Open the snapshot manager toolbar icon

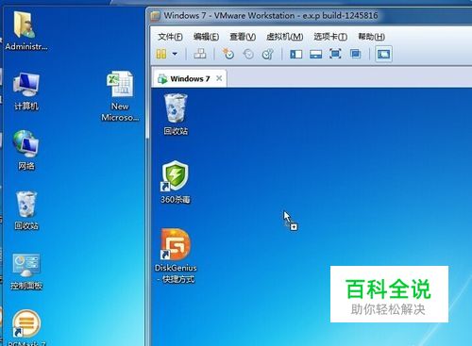tap(268, 54)
